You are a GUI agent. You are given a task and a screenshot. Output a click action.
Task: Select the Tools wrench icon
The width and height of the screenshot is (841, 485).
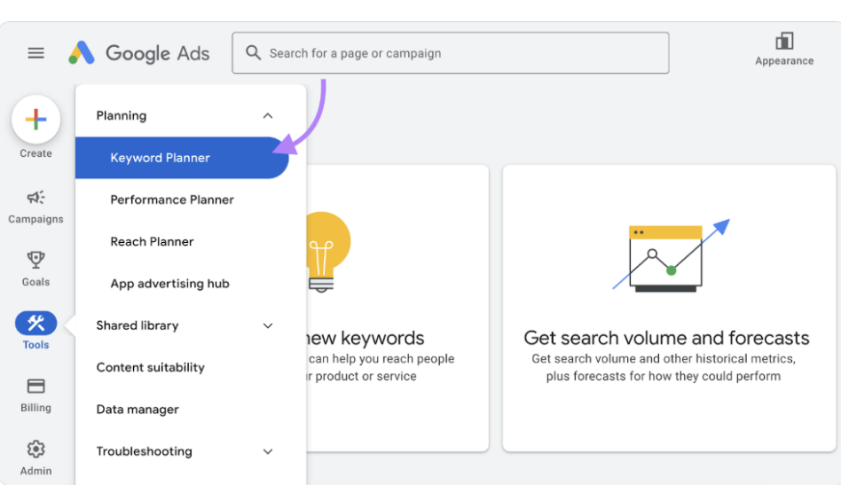click(35, 324)
